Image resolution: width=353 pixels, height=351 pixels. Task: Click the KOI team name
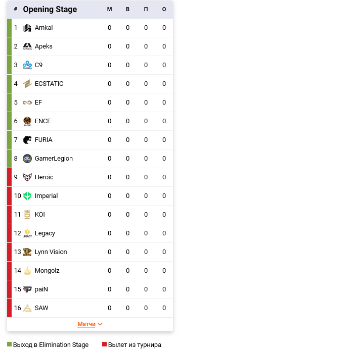tap(40, 215)
